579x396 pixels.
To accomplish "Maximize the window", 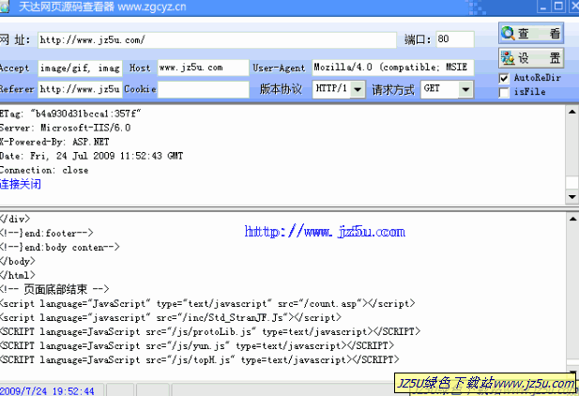I will (x=558, y=7).
